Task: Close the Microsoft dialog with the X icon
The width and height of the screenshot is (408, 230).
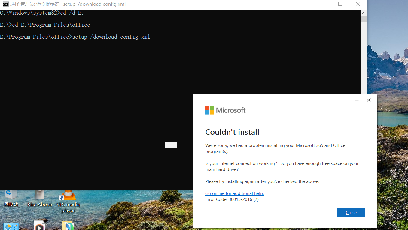Action: tap(369, 100)
